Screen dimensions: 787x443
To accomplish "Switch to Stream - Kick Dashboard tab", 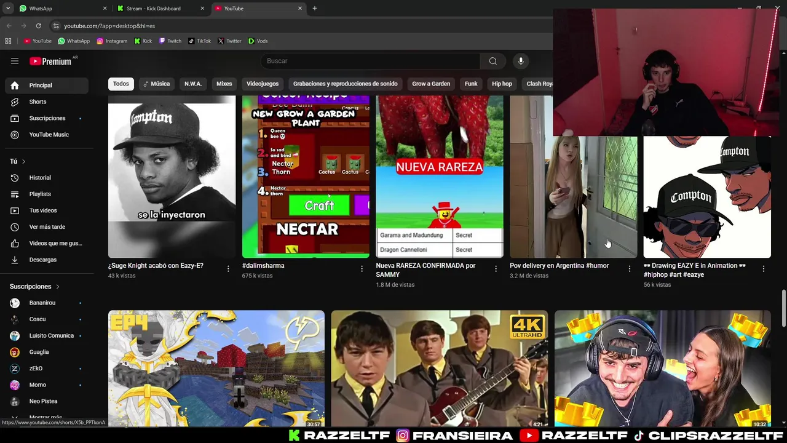I will click(x=160, y=9).
